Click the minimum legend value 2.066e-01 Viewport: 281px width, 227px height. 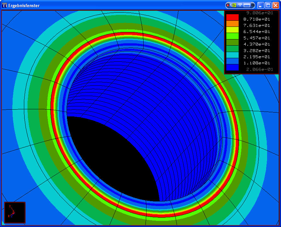(x=260, y=69)
